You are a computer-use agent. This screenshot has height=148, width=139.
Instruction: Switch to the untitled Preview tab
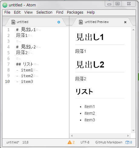pos(102,22)
